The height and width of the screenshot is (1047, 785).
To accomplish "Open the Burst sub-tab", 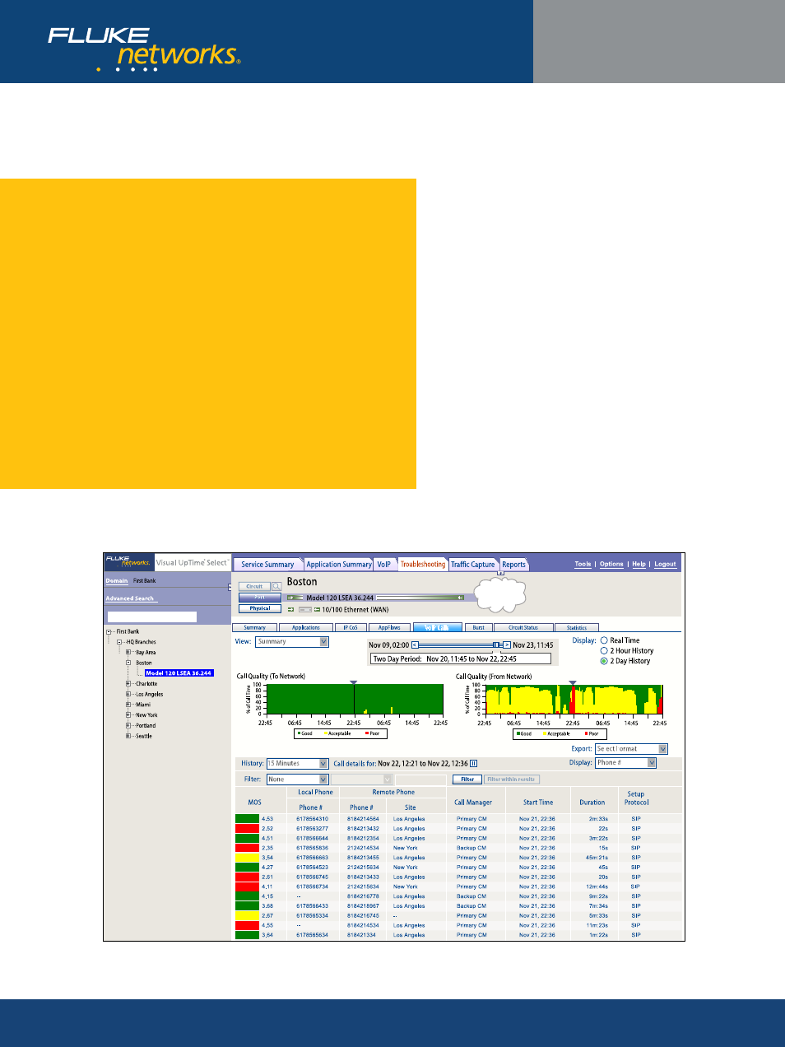I will (478, 628).
